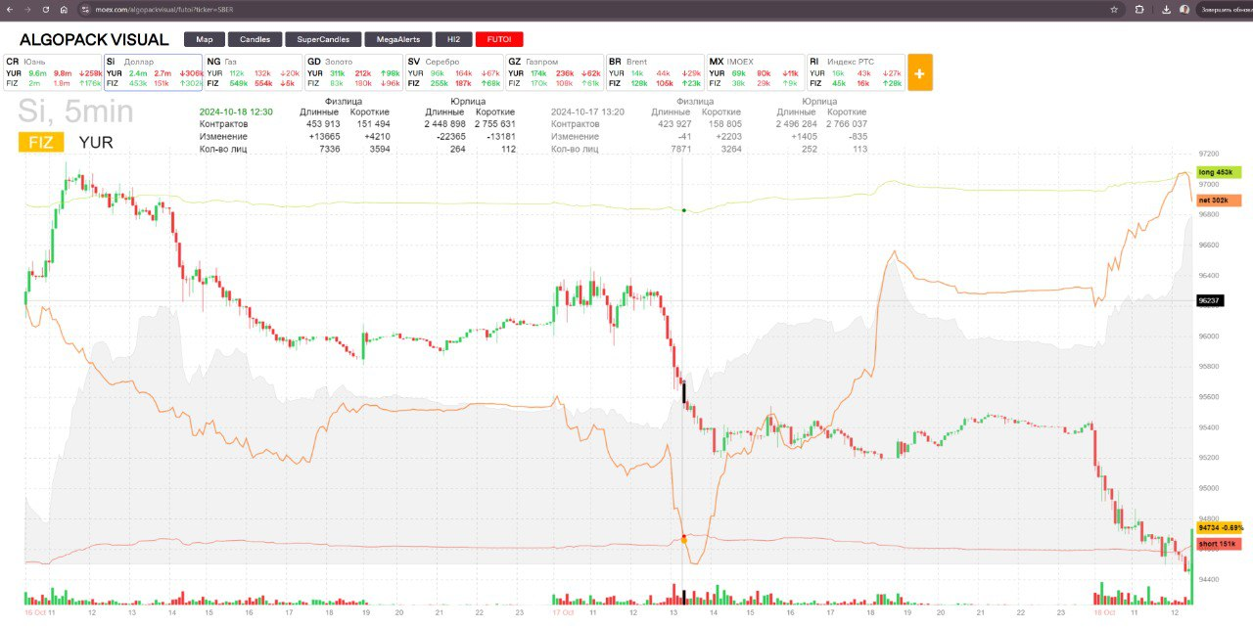Image resolution: width=1253 pixels, height=627 pixels.
Task: Click the ALGOPACK VISUAL logo
Action: coord(94,40)
